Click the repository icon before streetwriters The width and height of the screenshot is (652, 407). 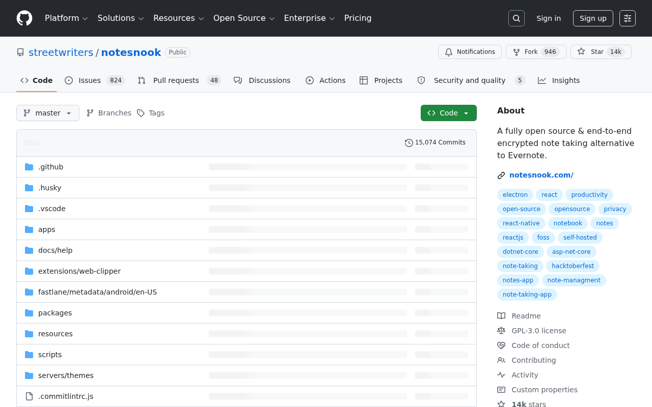[20, 52]
